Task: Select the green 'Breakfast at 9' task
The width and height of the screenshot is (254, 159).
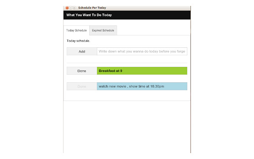Action: (142, 71)
